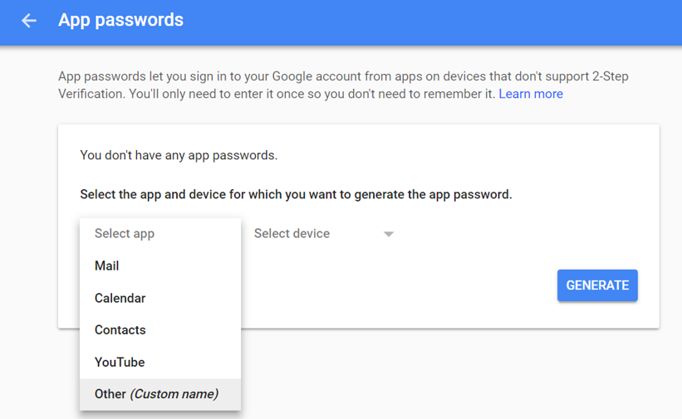682x419 pixels.
Task: Click the italic "(Custom name)" label
Action: [x=174, y=394]
